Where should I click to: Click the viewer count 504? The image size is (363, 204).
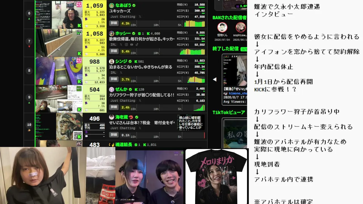pos(94,90)
